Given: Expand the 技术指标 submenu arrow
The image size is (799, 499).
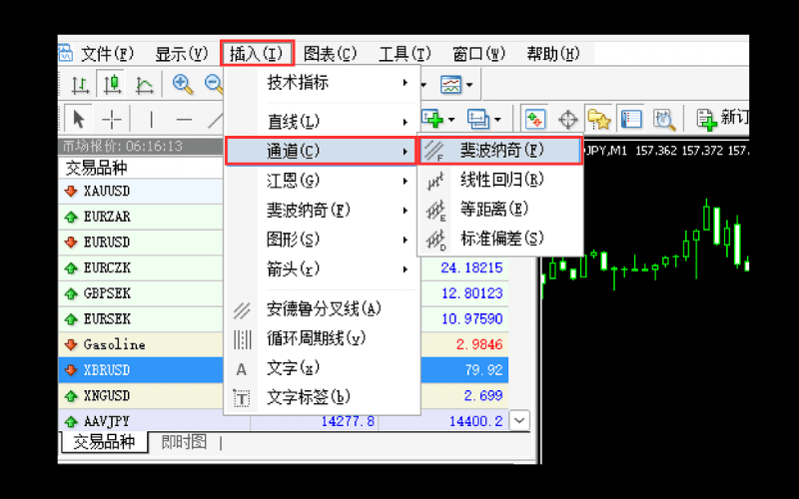Looking at the screenshot, I should [405, 83].
